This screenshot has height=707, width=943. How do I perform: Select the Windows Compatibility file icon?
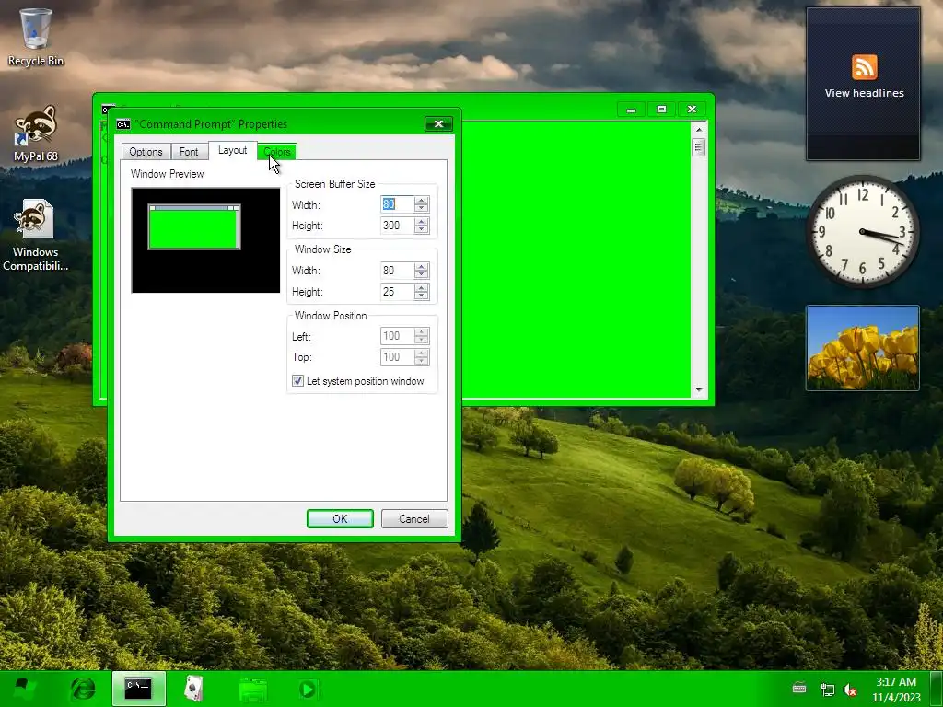[36, 236]
